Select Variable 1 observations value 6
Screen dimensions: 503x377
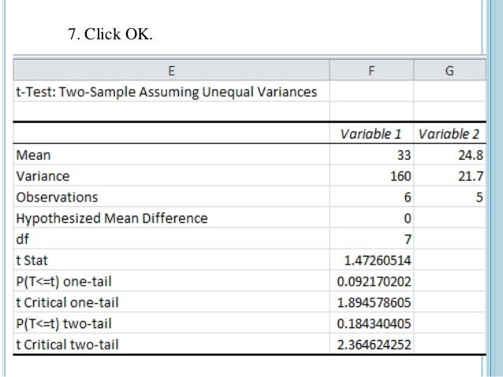371,197
